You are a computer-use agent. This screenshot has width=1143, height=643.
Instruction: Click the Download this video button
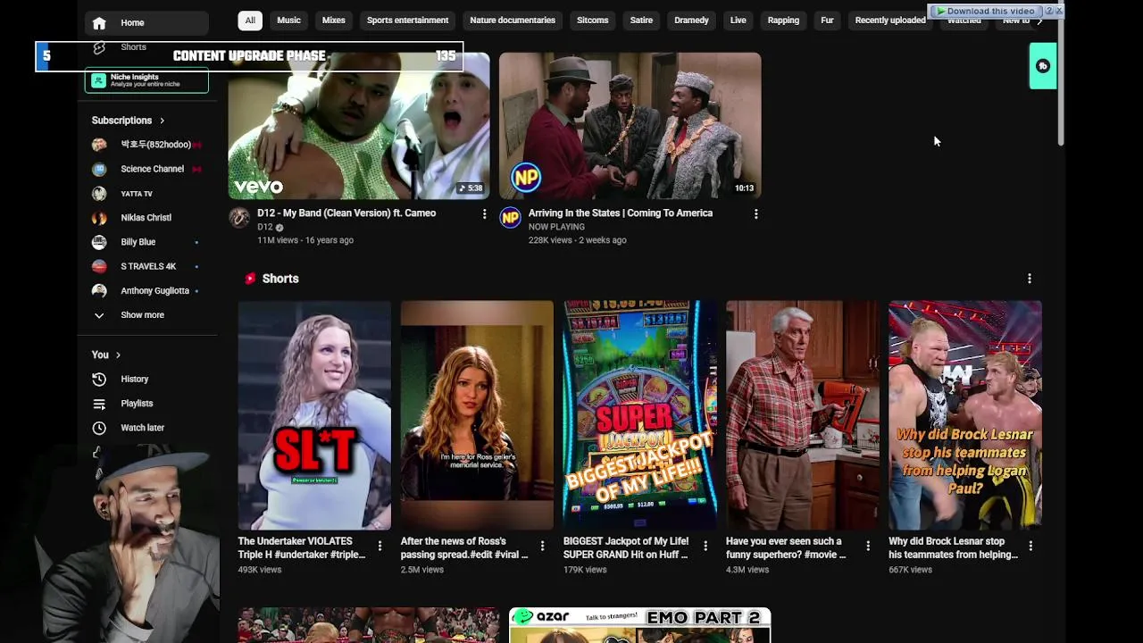click(x=988, y=11)
